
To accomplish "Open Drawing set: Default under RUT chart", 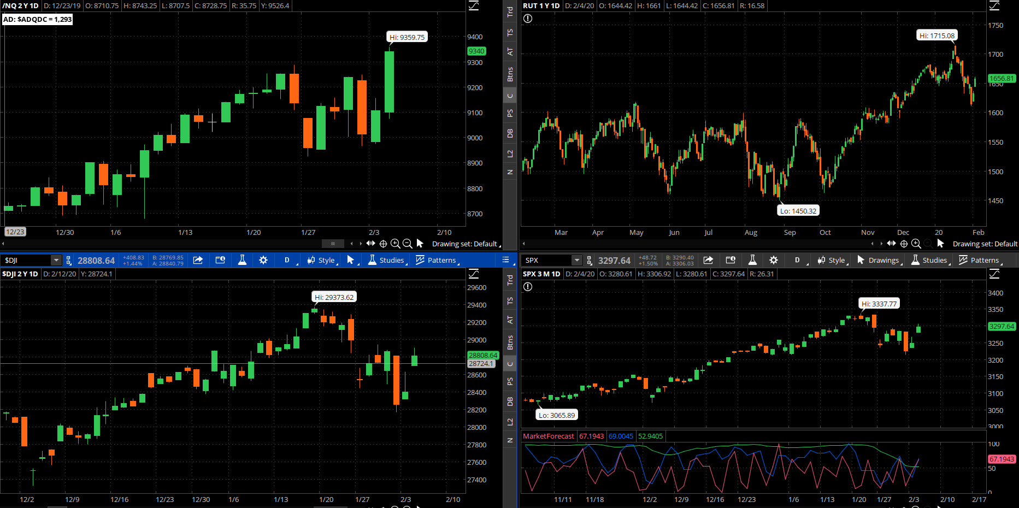I will point(985,244).
